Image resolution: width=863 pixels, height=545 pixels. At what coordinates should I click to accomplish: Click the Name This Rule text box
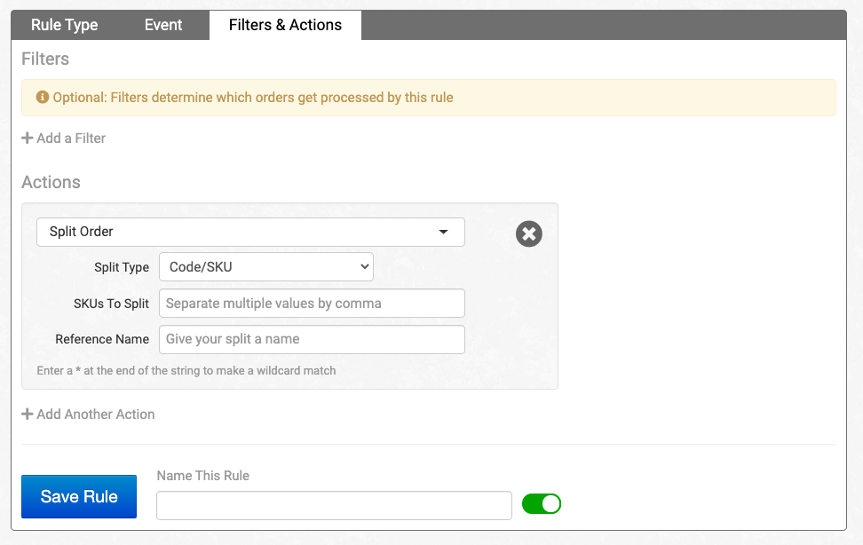pyautogui.click(x=334, y=505)
